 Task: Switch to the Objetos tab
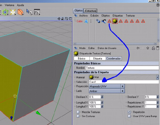[78, 10]
